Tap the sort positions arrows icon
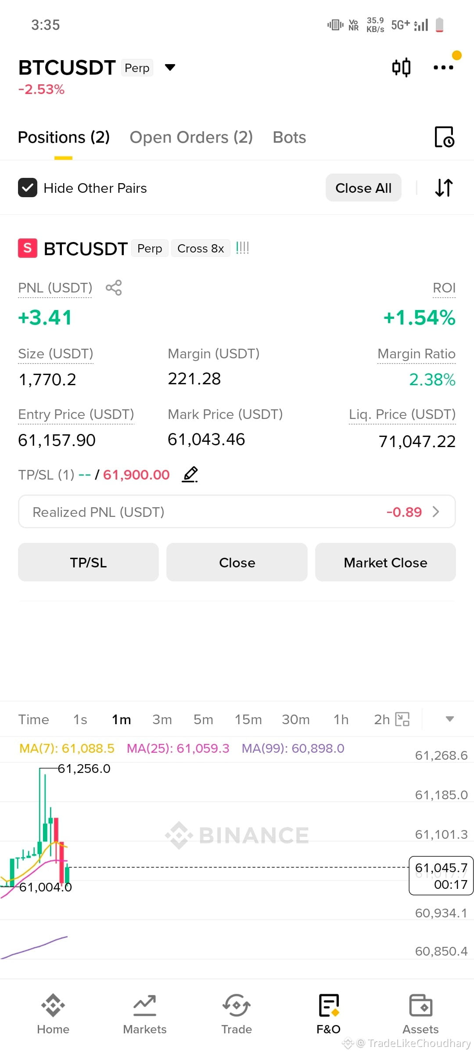Viewport: 474px width, 1054px height. (444, 188)
